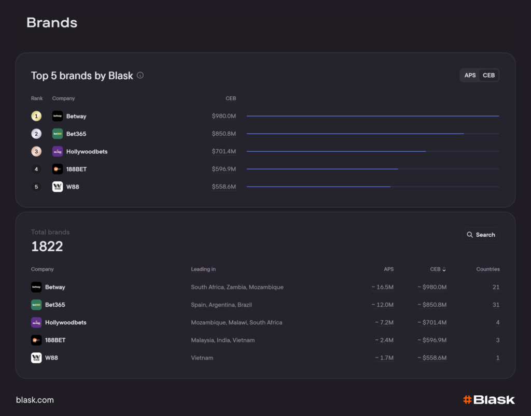Screen dimensions: 531x416
Task: Sort the table by APS column header
Action: (x=388, y=269)
